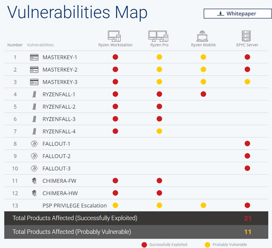Click the RYZENFALL-2 tower icon
The height and width of the screenshot is (248, 272).
click(34, 106)
